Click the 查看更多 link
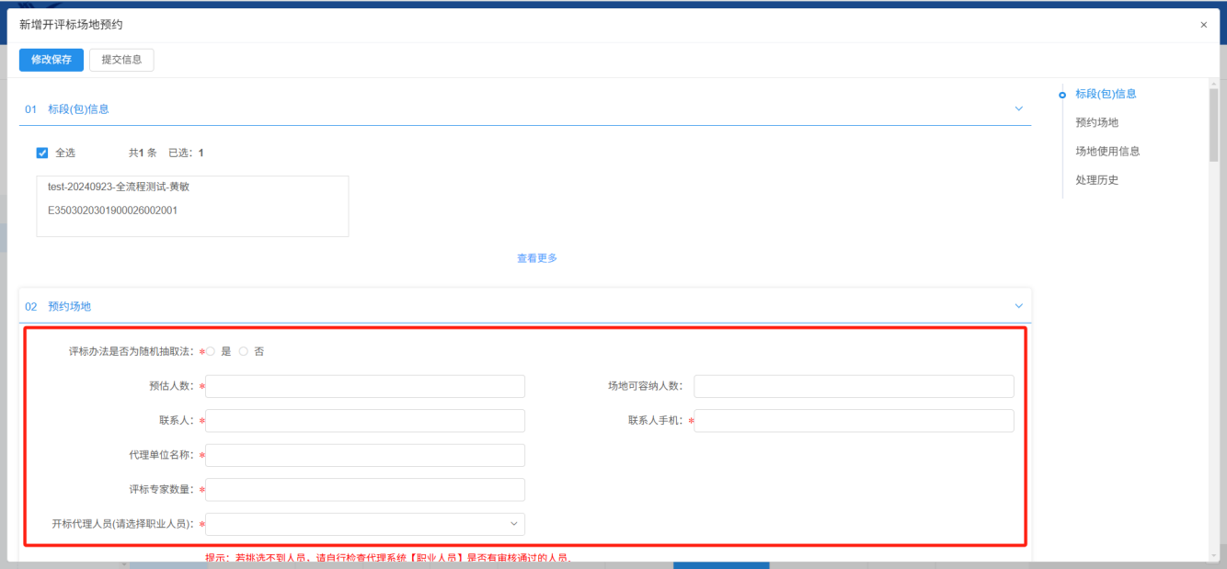This screenshot has height=569, width=1227. [x=537, y=258]
